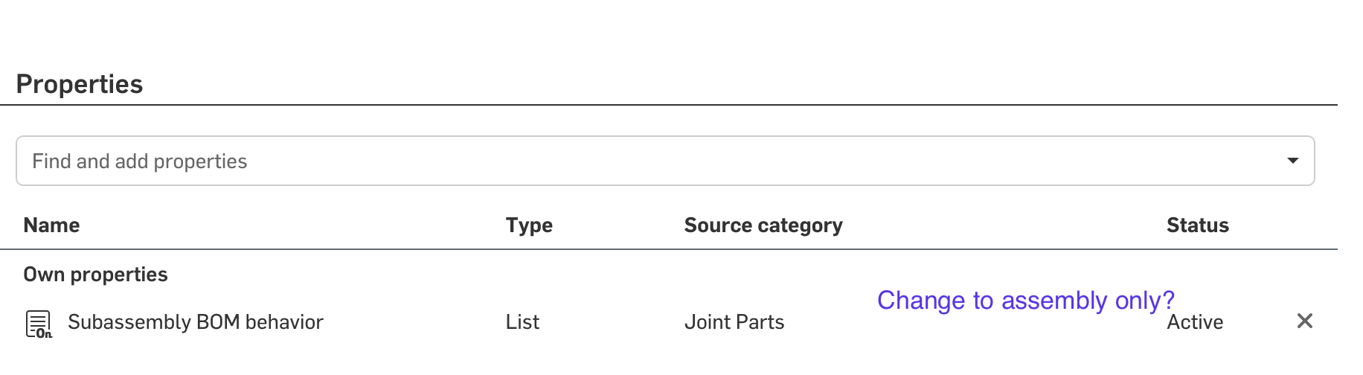Click the 'On' badge on property icon

(x=45, y=333)
